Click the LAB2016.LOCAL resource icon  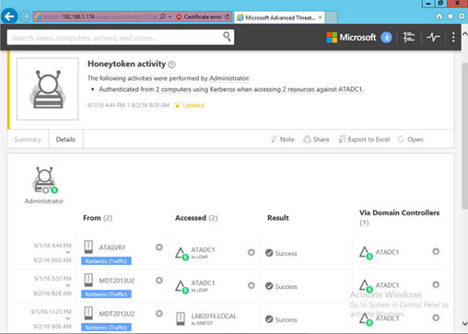point(181,318)
